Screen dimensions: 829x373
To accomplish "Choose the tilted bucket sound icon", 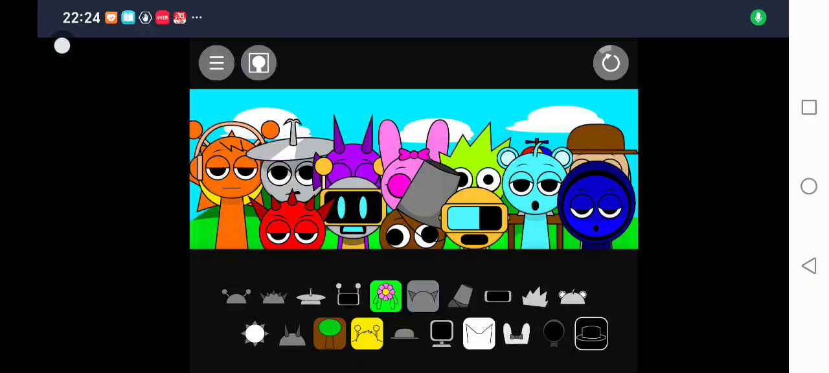I will pyautogui.click(x=460, y=296).
